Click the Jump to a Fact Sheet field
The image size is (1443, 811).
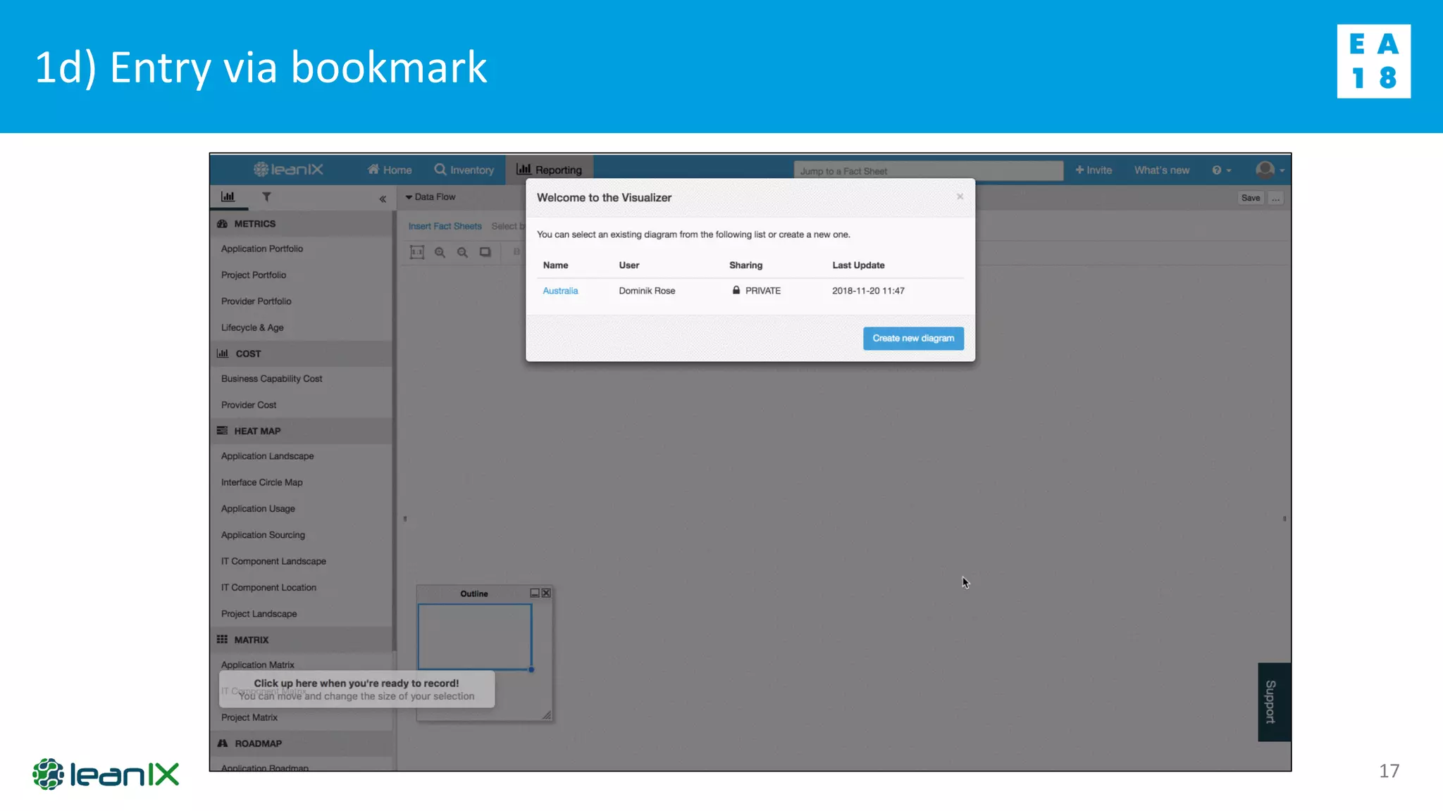pos(928,171)
